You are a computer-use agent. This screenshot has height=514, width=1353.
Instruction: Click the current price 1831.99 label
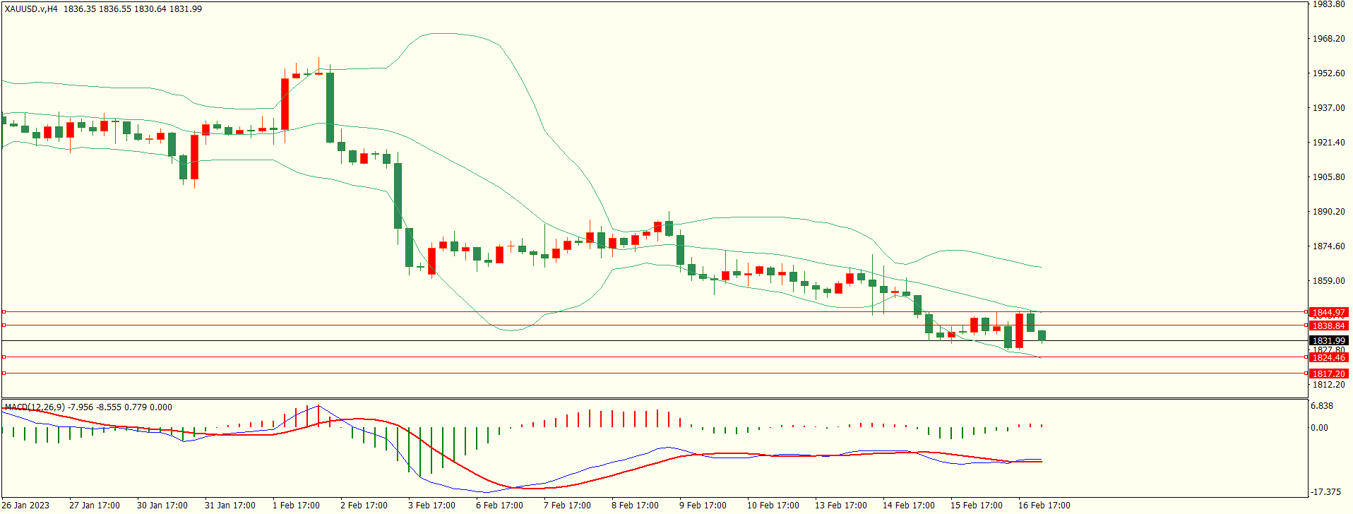click(1328, 340)
